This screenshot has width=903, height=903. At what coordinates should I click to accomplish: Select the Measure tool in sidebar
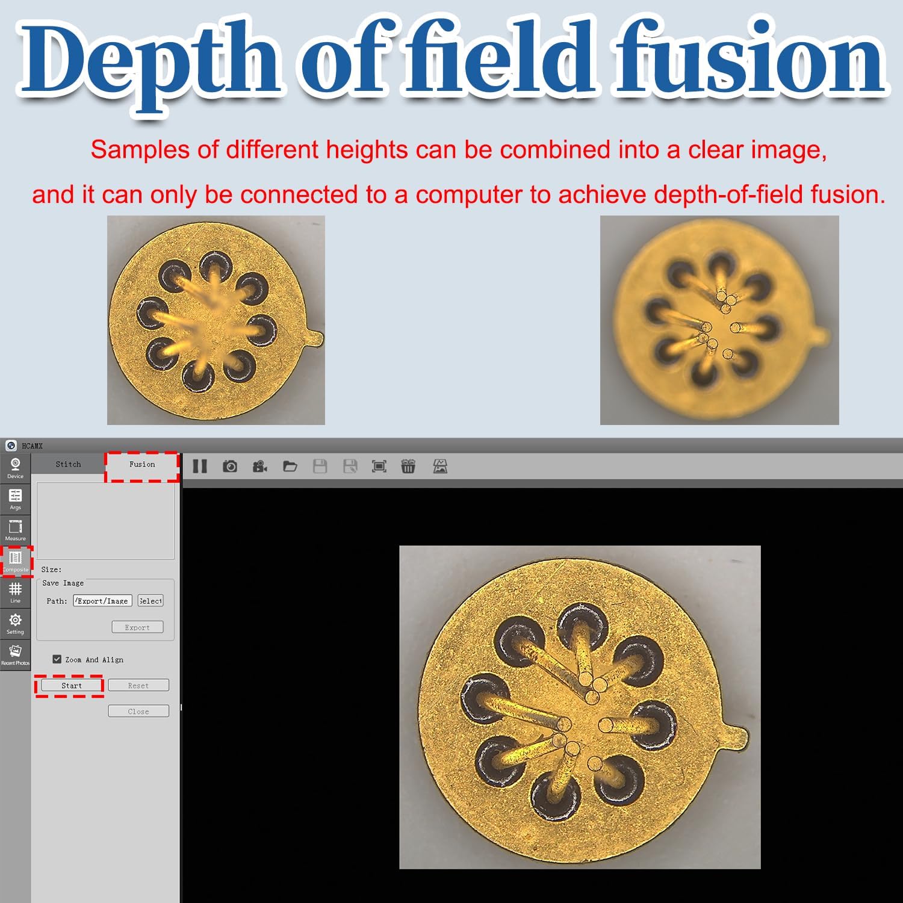tap(15, 530)
